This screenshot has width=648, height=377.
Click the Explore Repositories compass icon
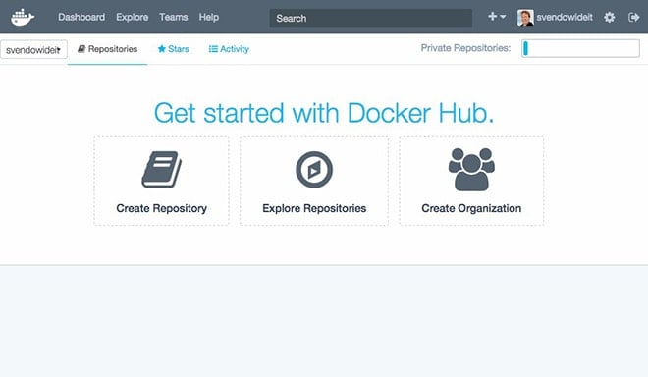(x=314, y=170)
